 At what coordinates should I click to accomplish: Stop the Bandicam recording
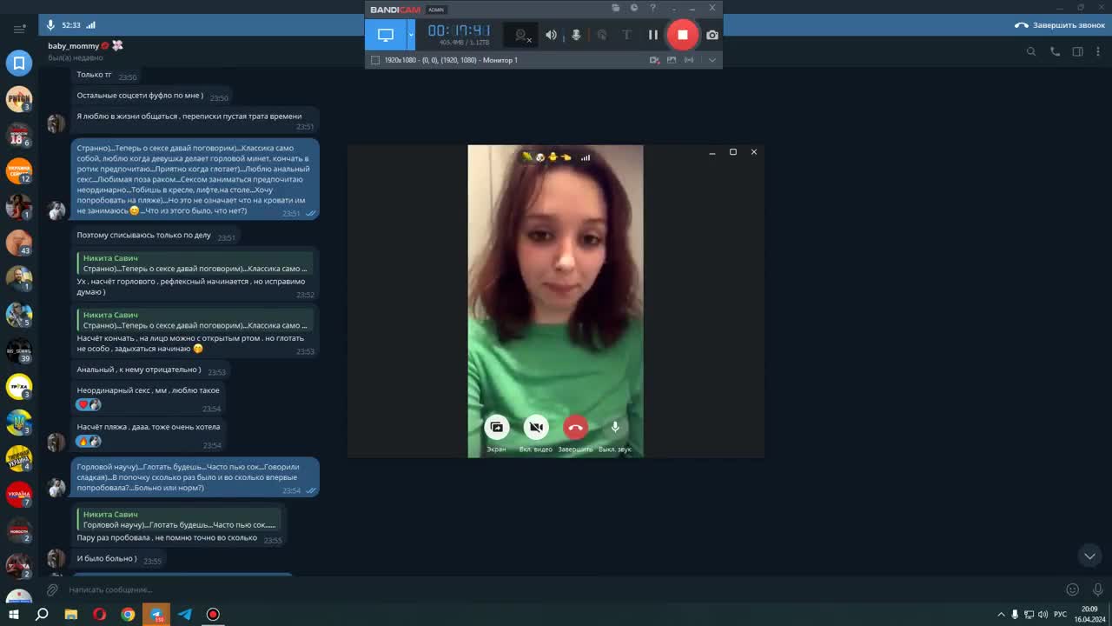[683, 35]
